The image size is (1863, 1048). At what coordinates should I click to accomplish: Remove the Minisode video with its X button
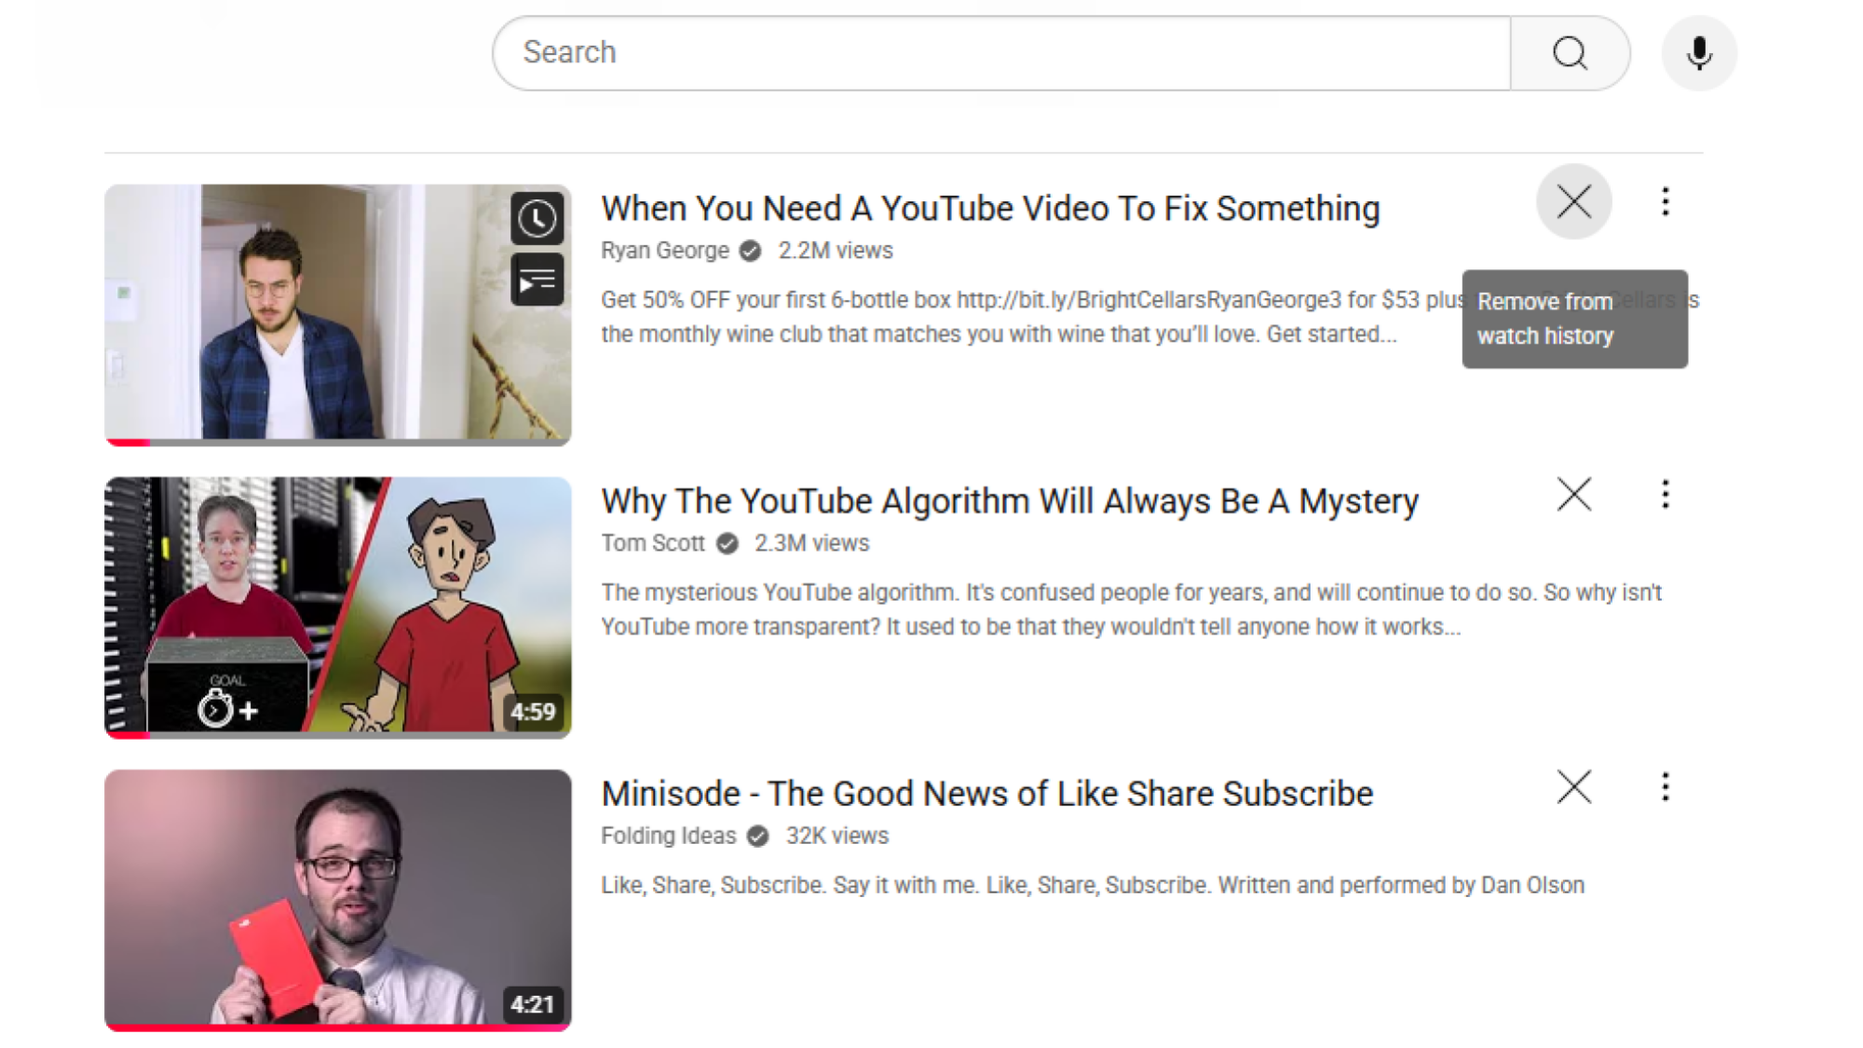[1573, 787]
